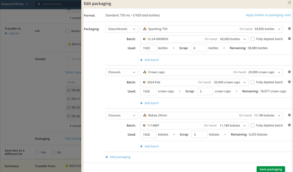The width and height of the screenshot is (293, 172).
Task: Enable Fully deplete batch for 12-24-000983X
Action: click(x=252, y=39)
